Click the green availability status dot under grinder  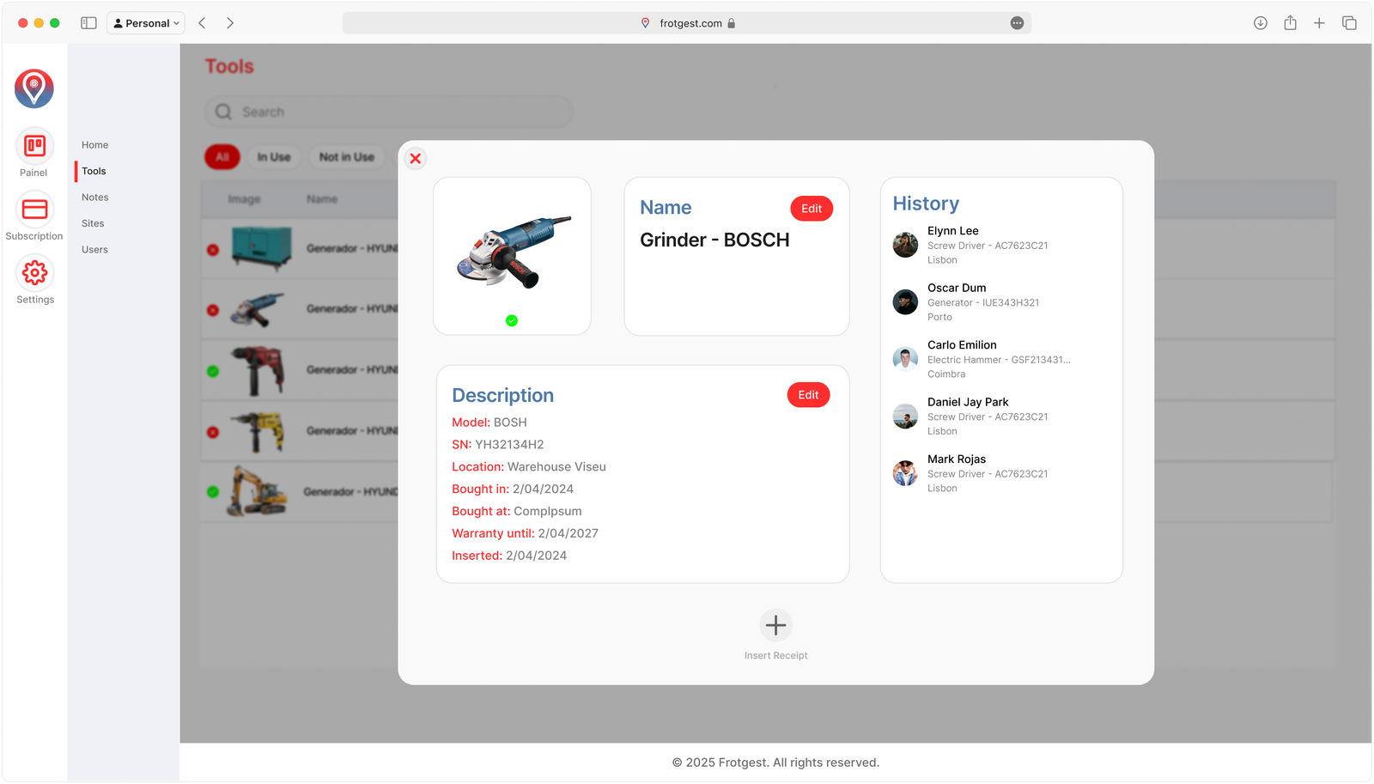512,320
